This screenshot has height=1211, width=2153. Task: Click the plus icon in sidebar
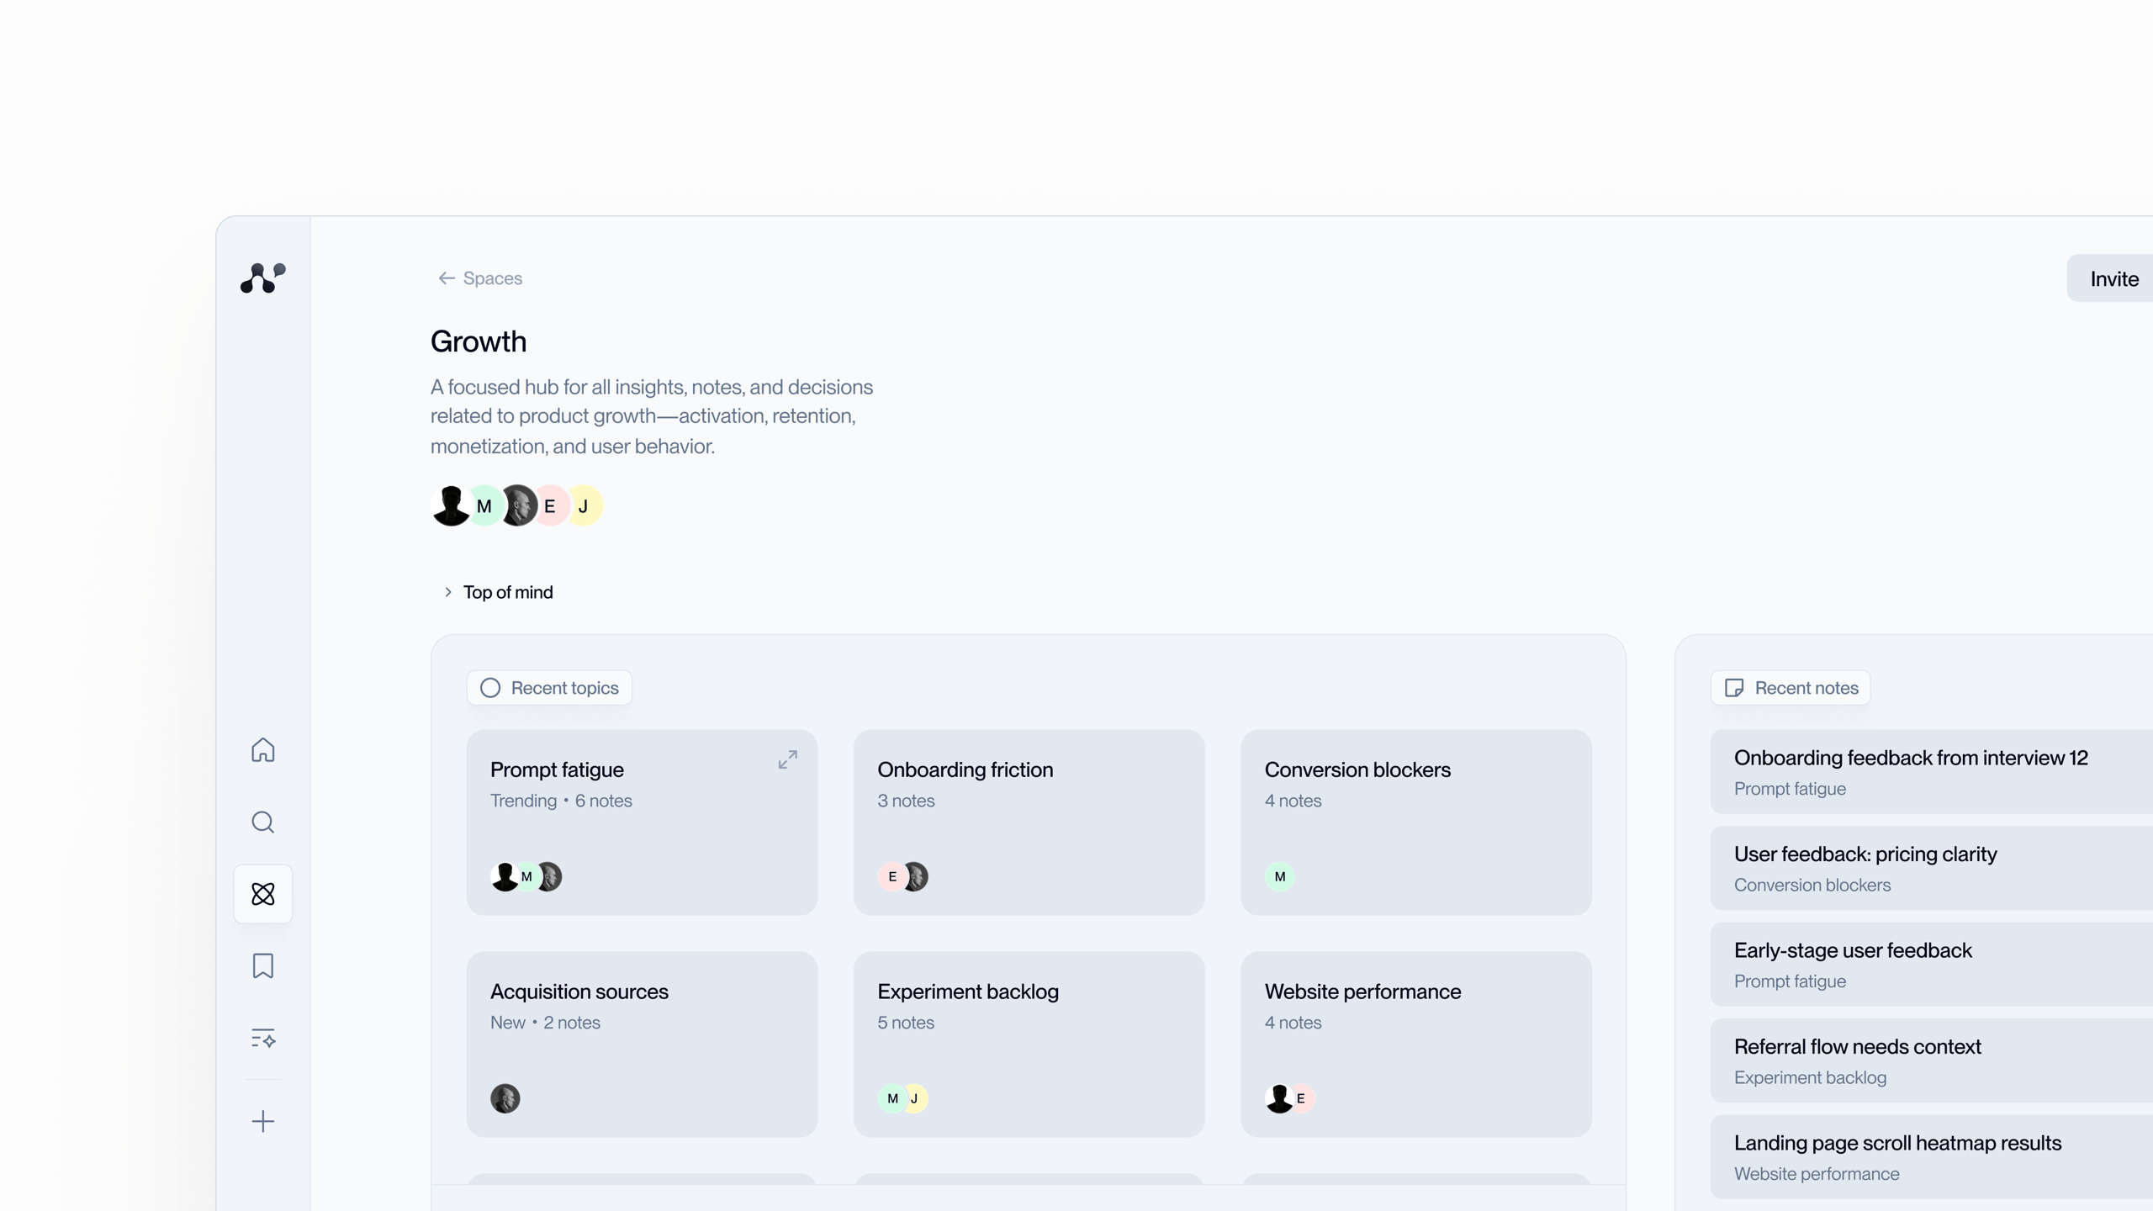point(262,1121)
